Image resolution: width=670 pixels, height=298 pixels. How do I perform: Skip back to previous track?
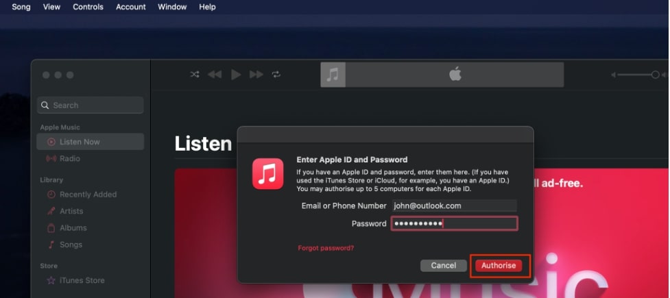215,75
